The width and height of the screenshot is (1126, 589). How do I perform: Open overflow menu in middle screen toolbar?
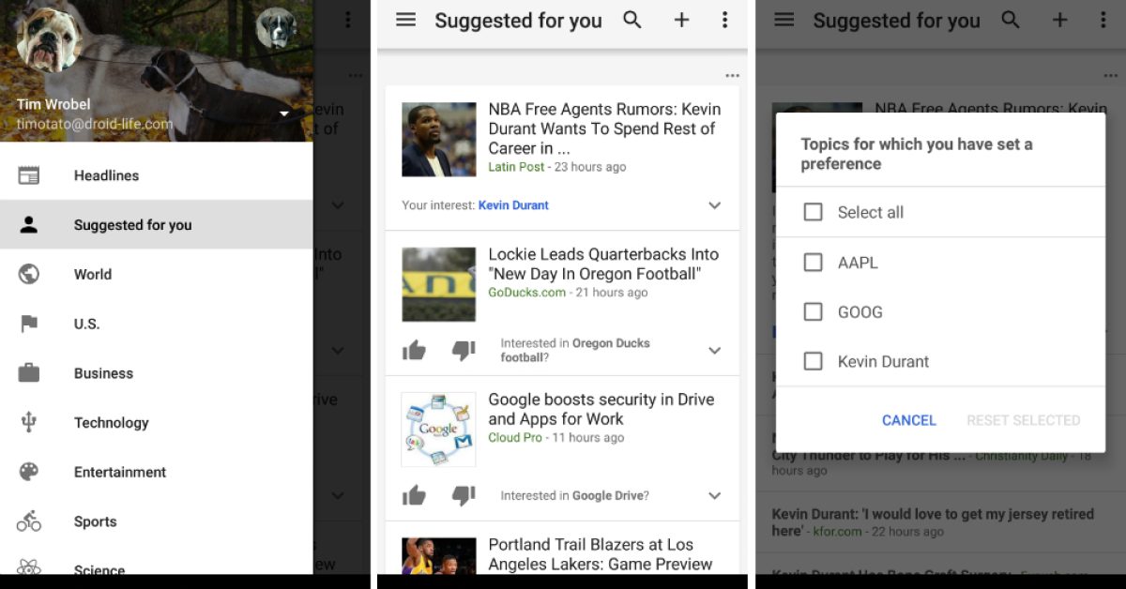pos(724,20)
